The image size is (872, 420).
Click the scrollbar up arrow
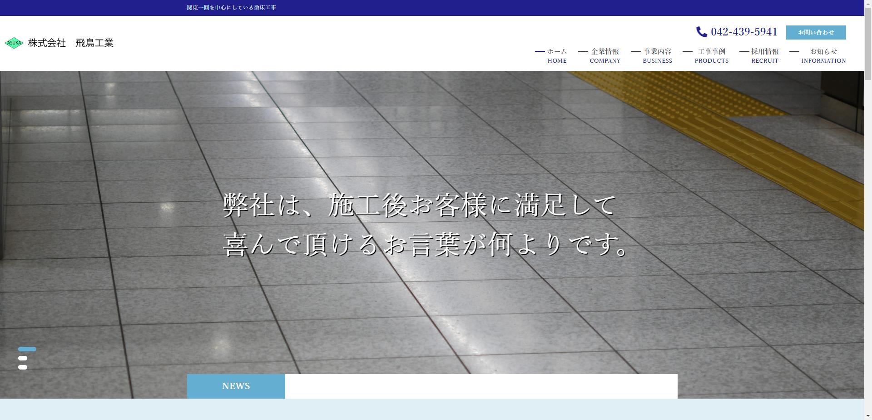coord(868,3)
